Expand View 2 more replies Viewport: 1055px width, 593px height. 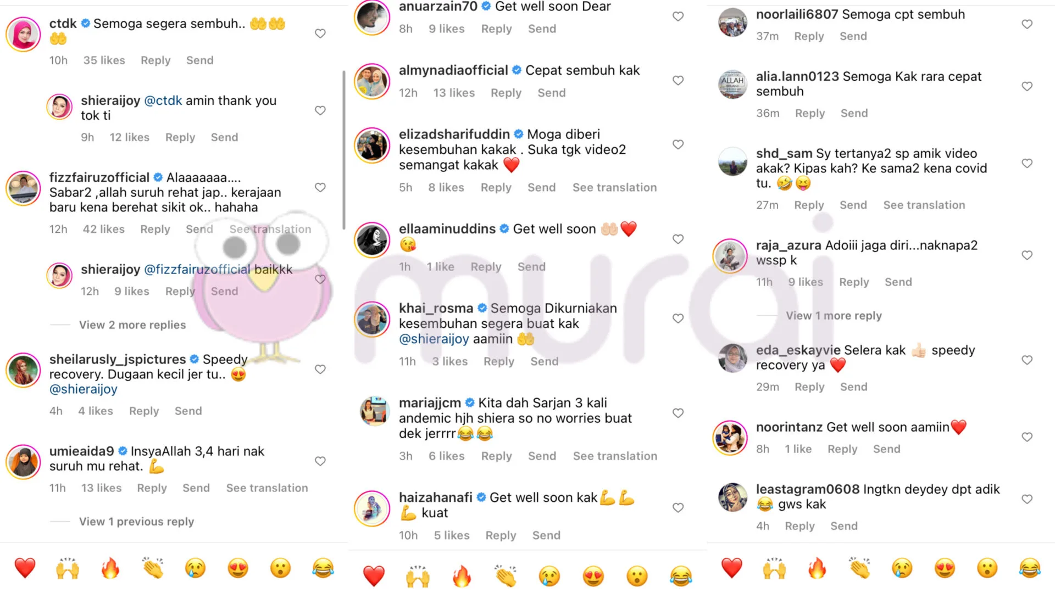pyautogui.click(x=132, y=325)
